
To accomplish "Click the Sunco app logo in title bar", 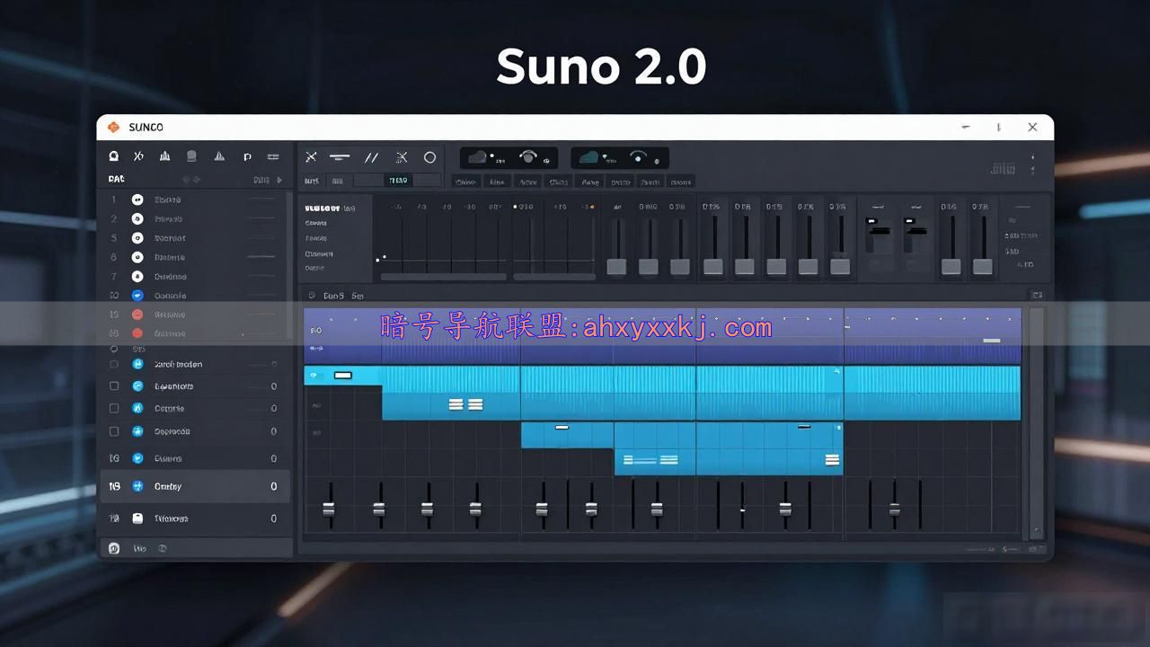I will click(113, 128).
